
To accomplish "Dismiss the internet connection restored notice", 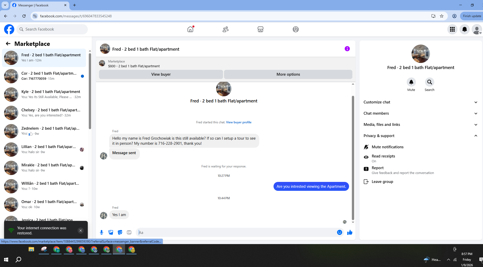I will coord(81,231).
